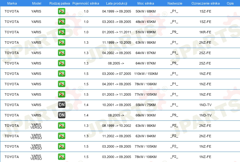Select the 50kW / 68KM power value
The height and width of the screenshot is (162, 240).
click(145, 11)
